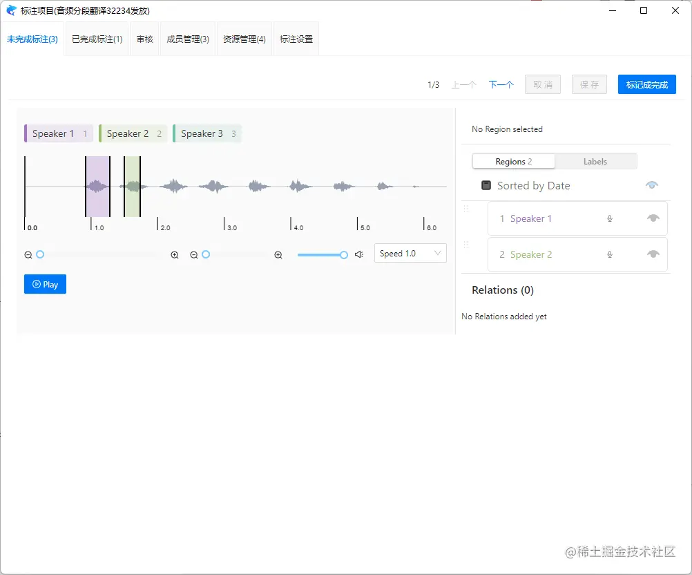Hide the Speaker 2 region
Image resolution: width=692 pixels, height=575 pixels.
click(653, 254)
